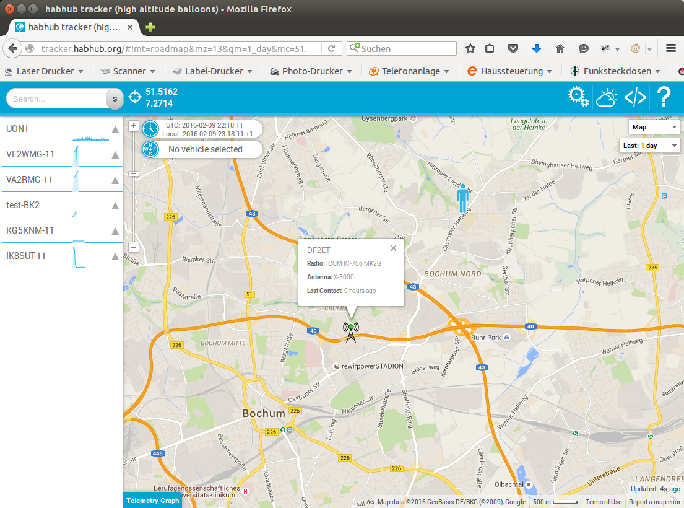This screenshot has height=508, width=684.
Task: Click the toolbar icon left of the monkey icon
Action: click(605, 48)
